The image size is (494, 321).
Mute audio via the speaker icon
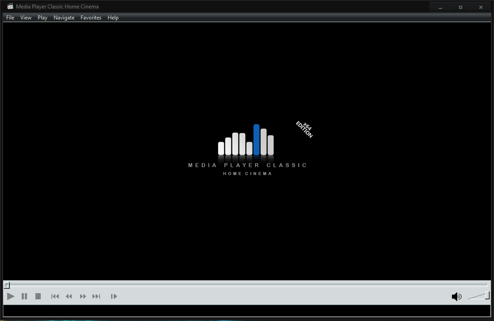point(456,296)
